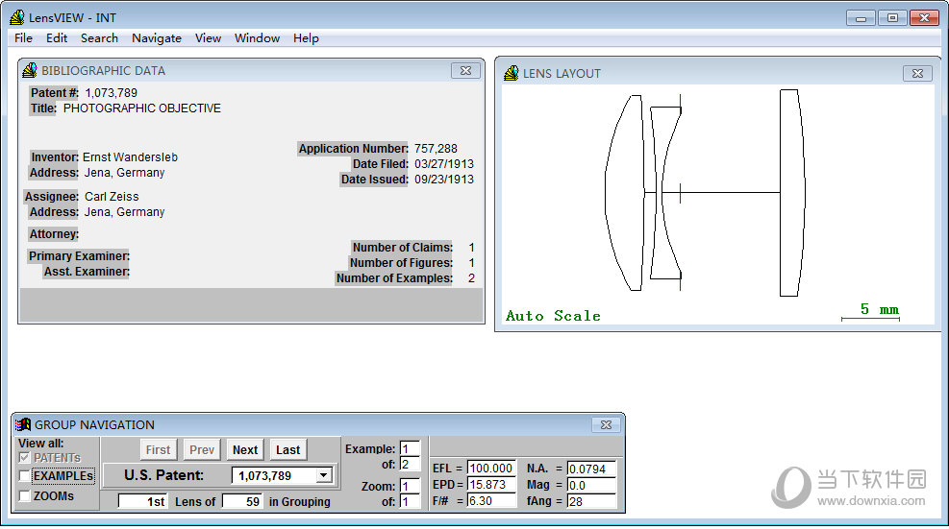Click the '1st' lens position field

tap(143, 501)
